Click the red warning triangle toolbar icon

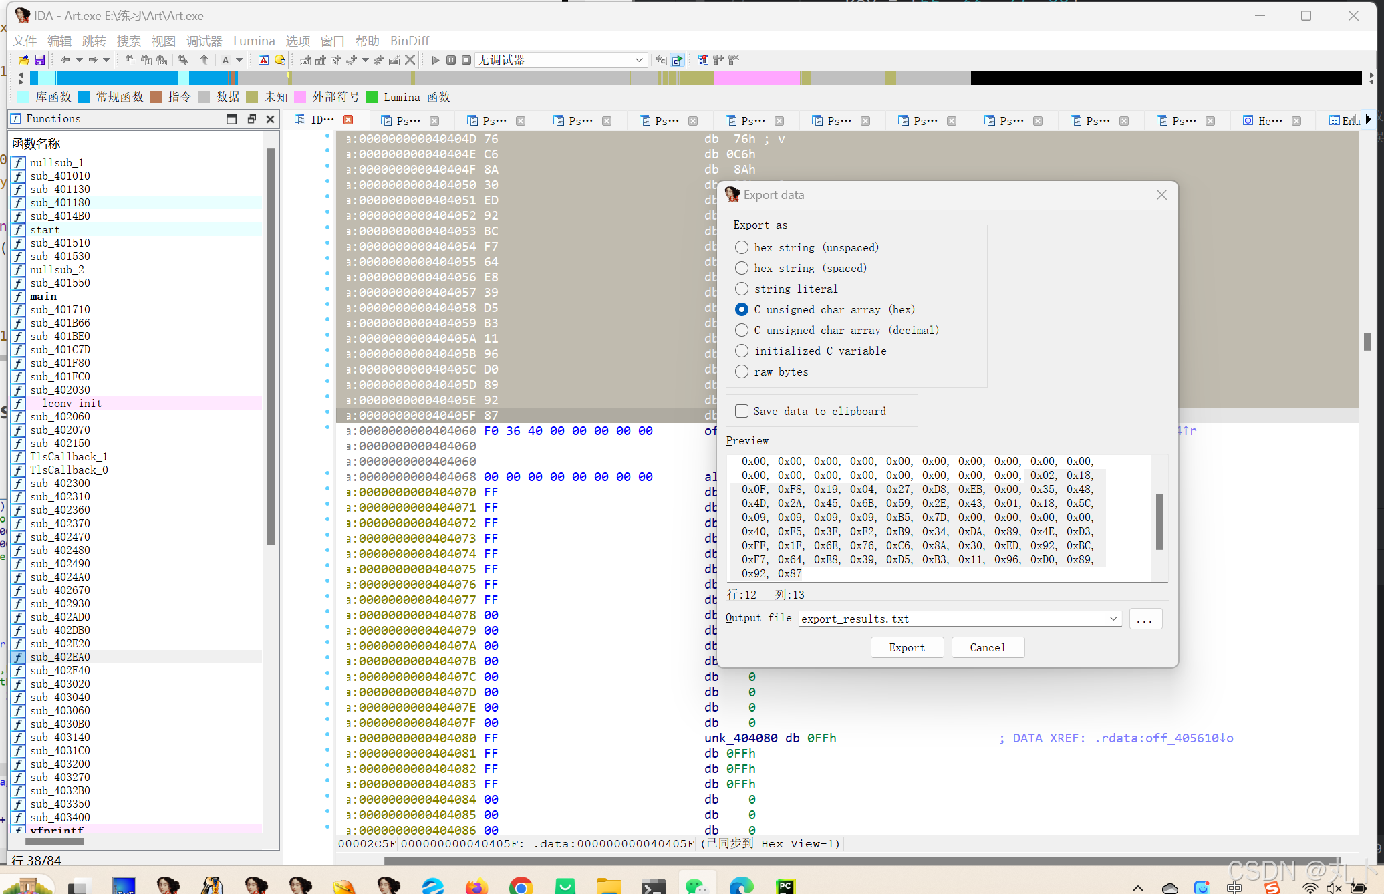[263, 60]
